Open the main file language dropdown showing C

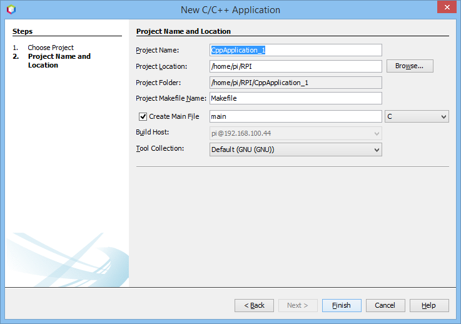tap(417, 116)
